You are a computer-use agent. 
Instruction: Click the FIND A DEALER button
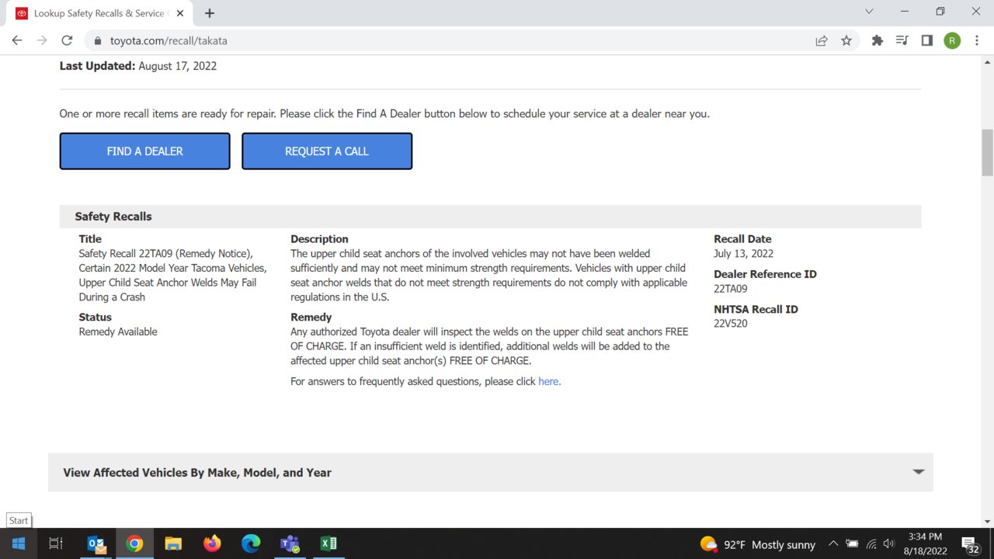coord(145,151)
